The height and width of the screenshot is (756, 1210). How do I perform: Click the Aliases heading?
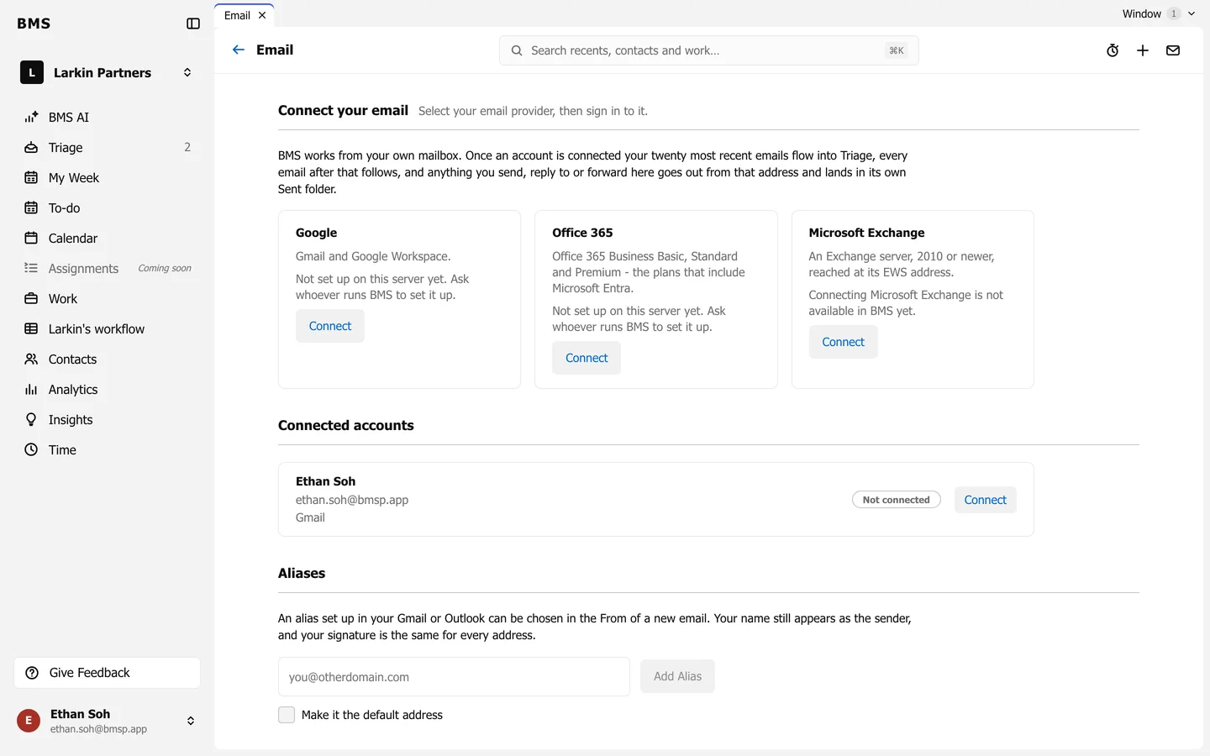pyautogui.click(x=302, y=573)
